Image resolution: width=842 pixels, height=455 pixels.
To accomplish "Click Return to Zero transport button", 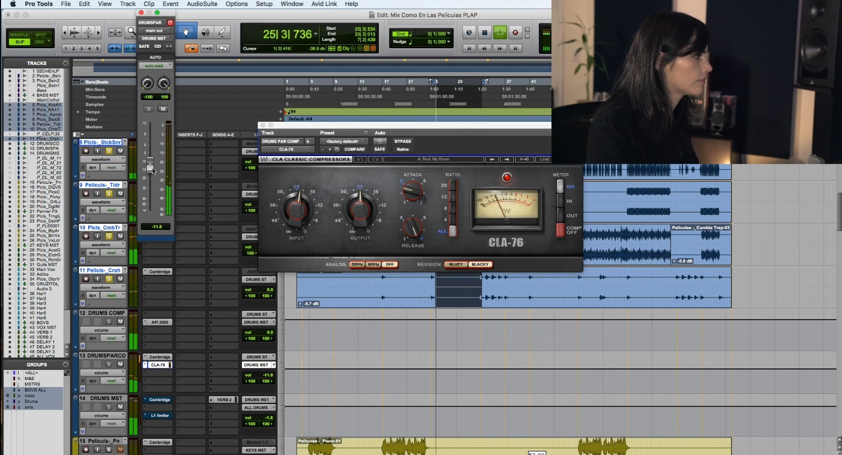I will [469, 48].
